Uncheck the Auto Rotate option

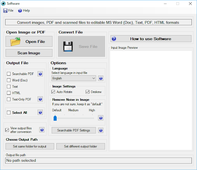point(53,92)
